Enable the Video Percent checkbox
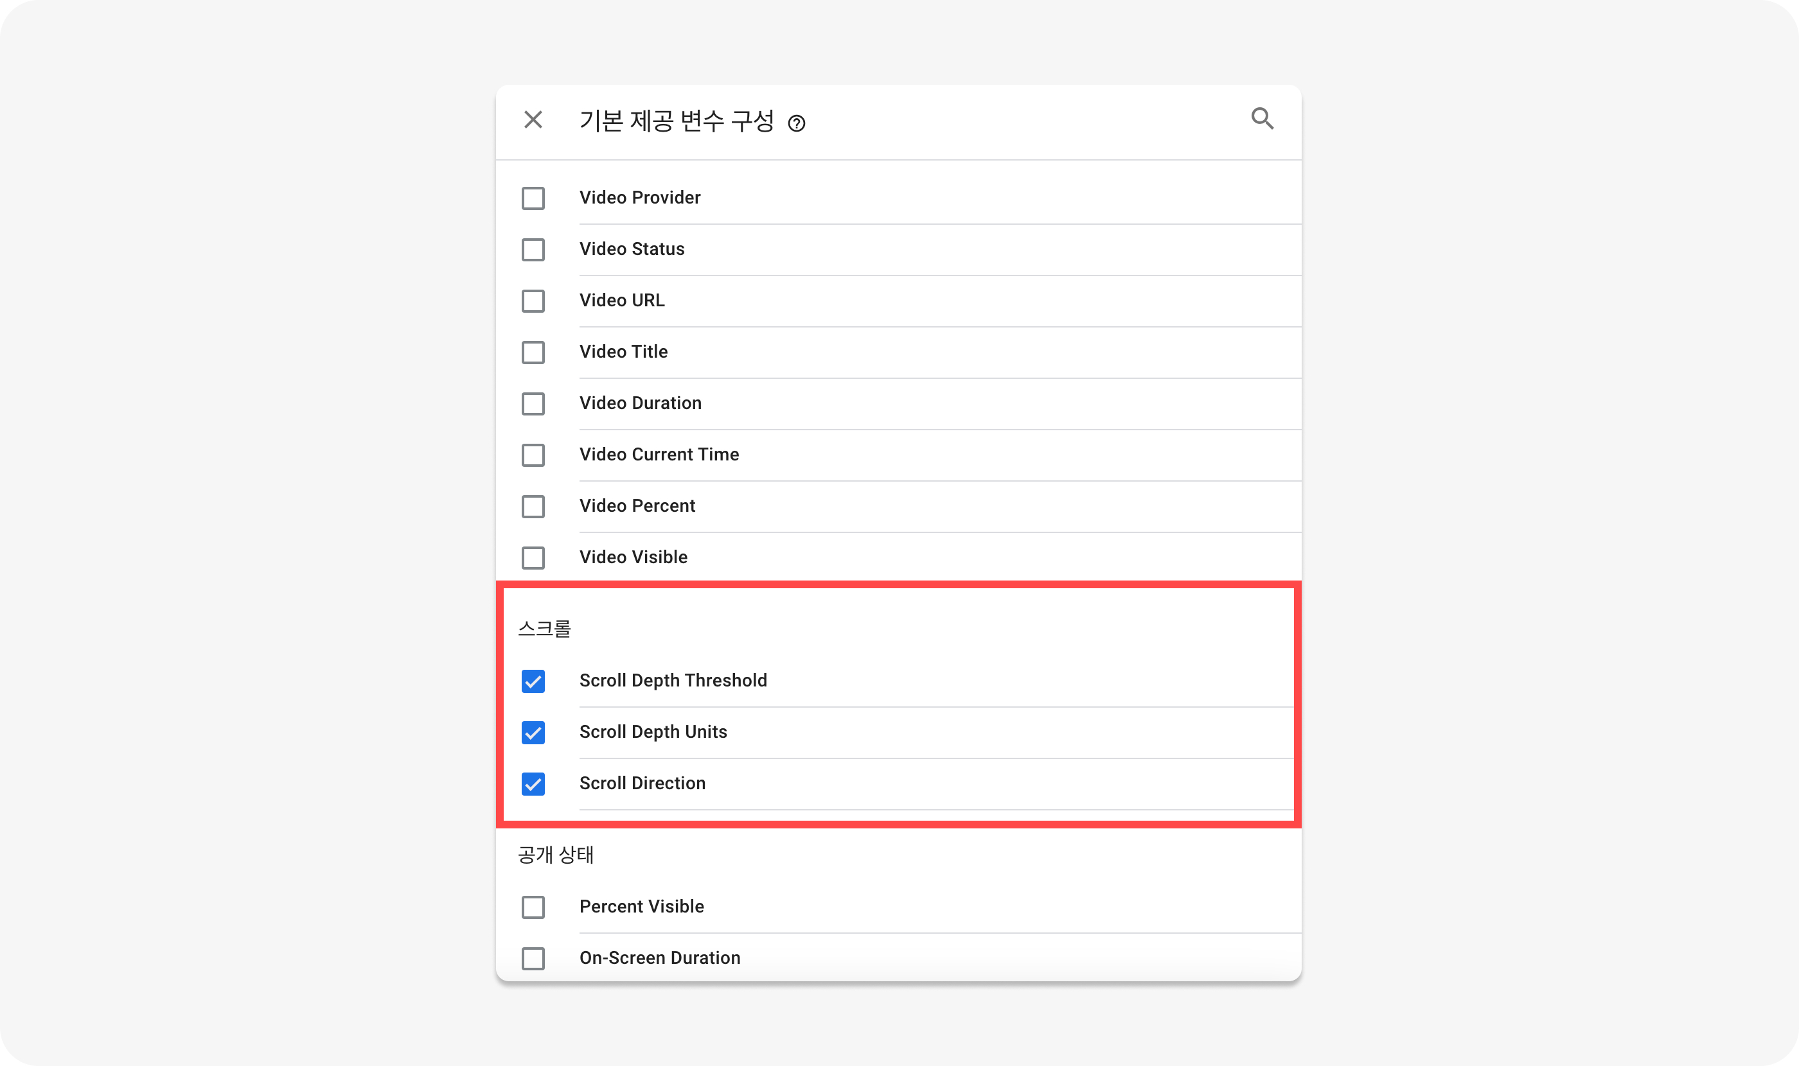 533,507
